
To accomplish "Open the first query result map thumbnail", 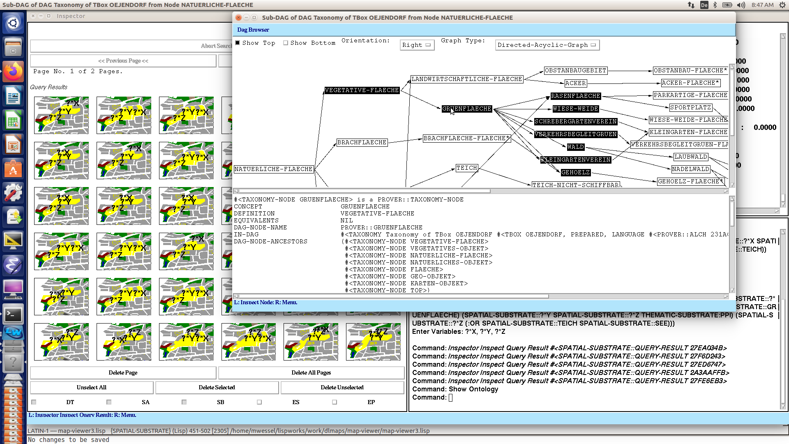I will [x=61, y=115].
